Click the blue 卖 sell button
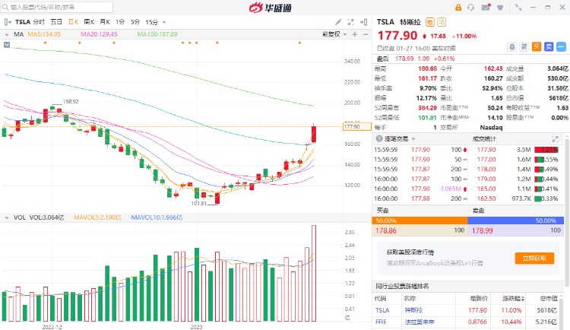570x330 pixels. [549, 47]
